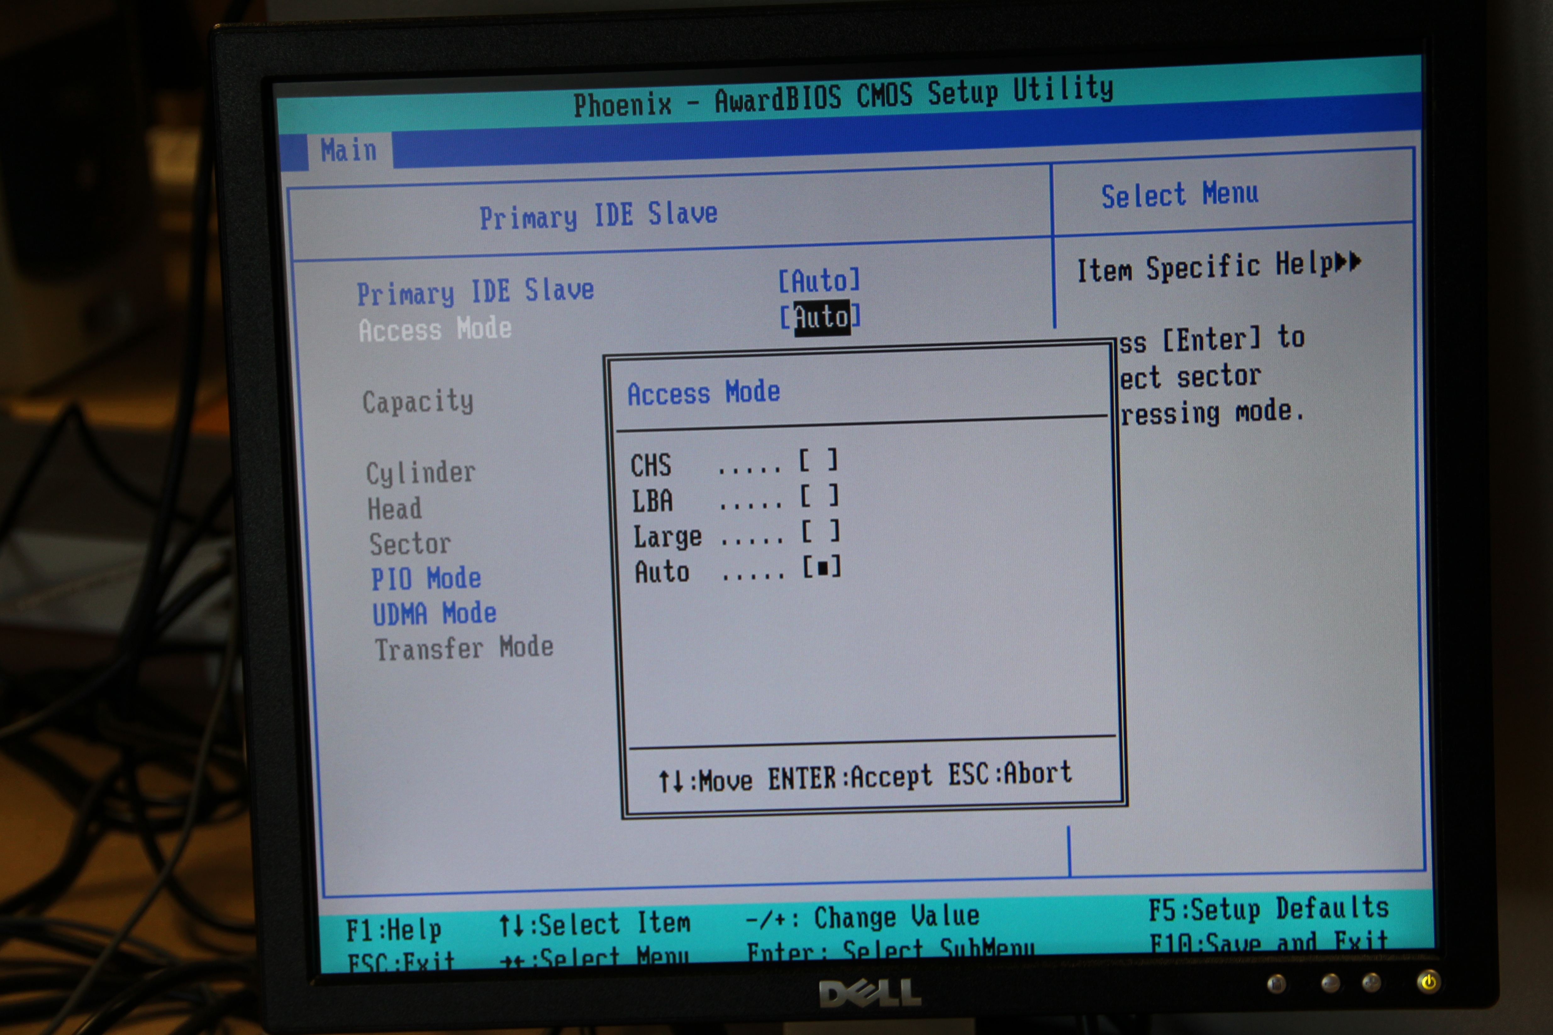Image resolution: width=1553 pixels, height=1035 pixels.
Task: Click the up-down Move arrows icon
Action: tap(671, 782)
